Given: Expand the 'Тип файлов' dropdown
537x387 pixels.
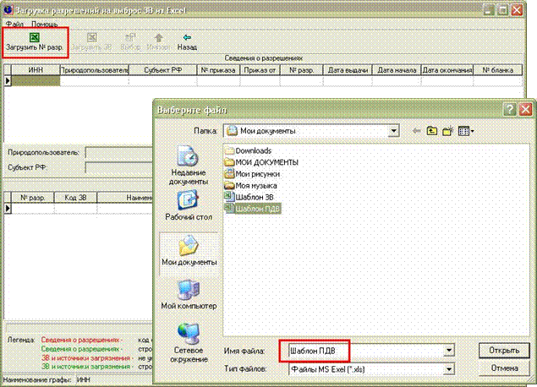Looking at the screenshot, I should [x=449, y=369].
